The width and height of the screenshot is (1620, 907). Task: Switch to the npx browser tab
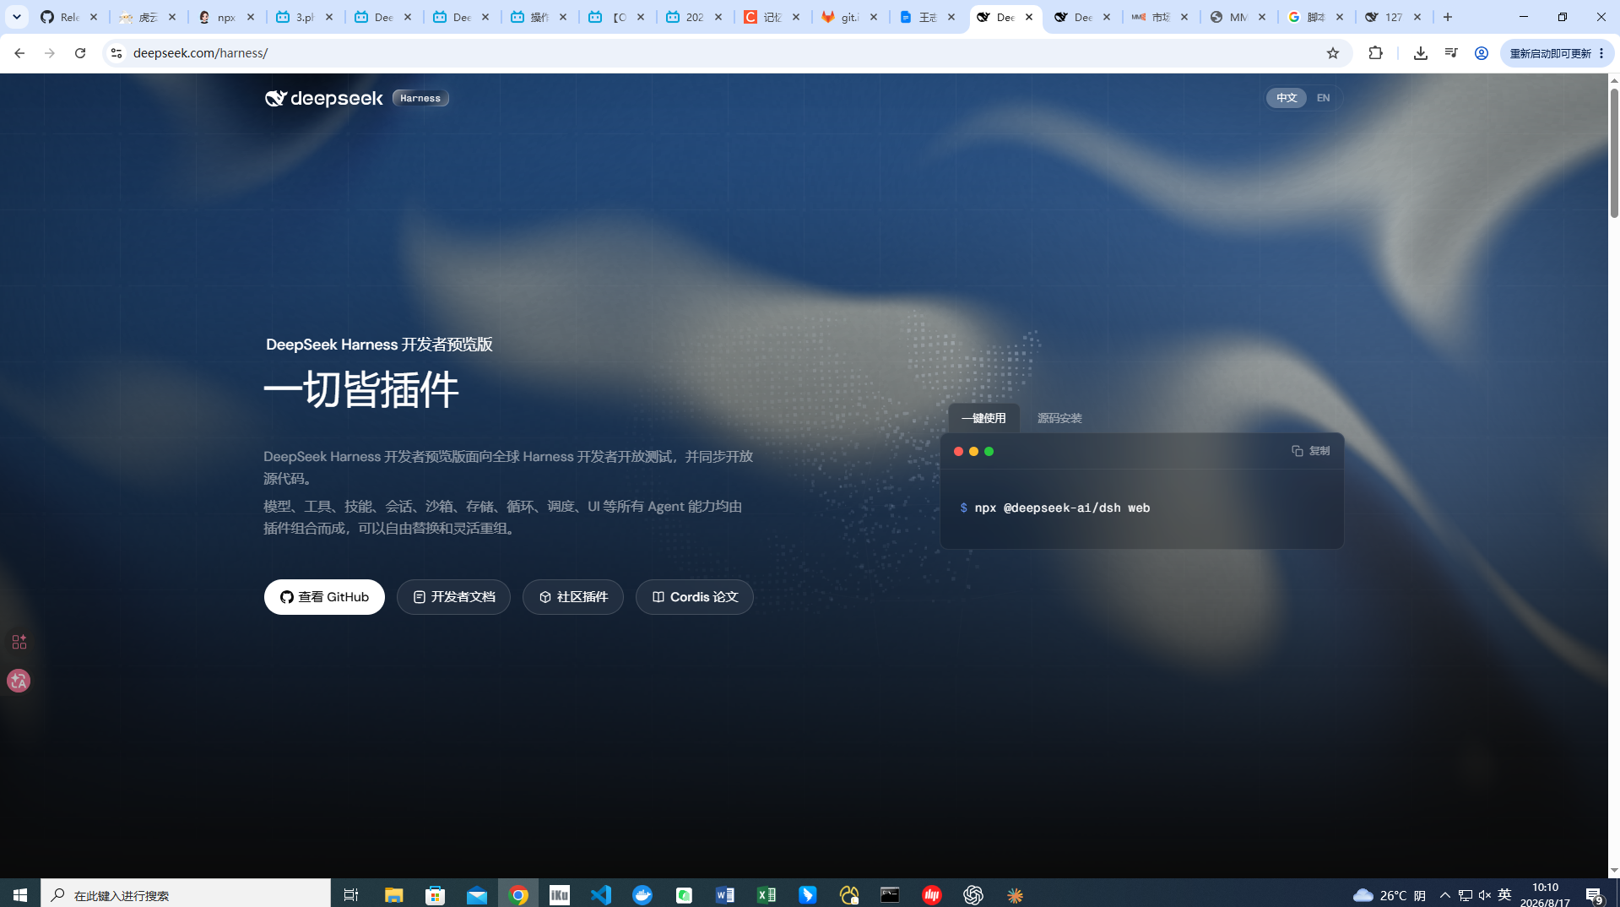(225, 17)
